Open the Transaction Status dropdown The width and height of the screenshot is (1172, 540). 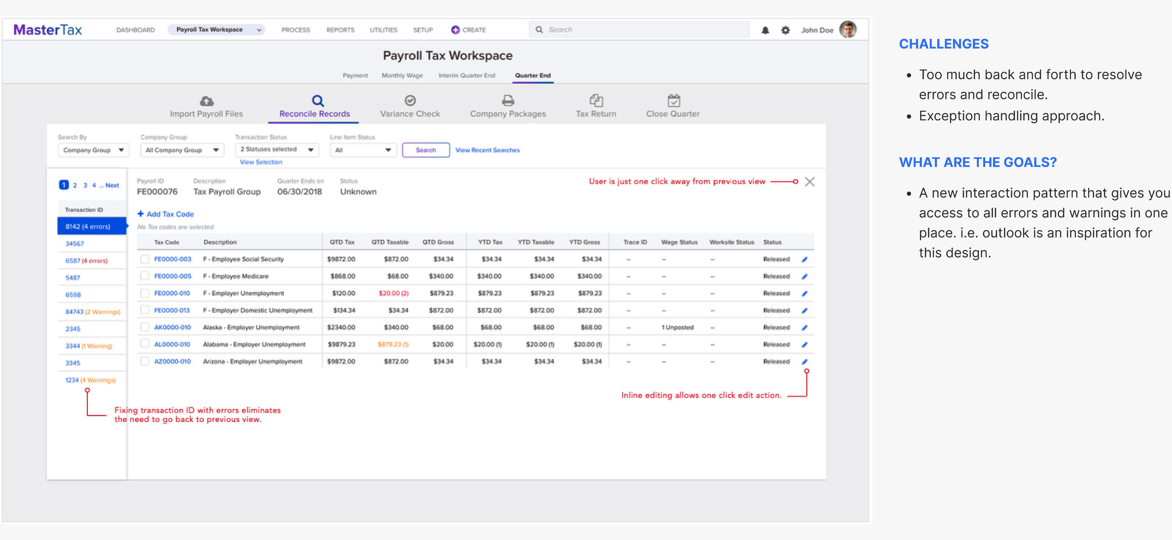coord(277,150)
